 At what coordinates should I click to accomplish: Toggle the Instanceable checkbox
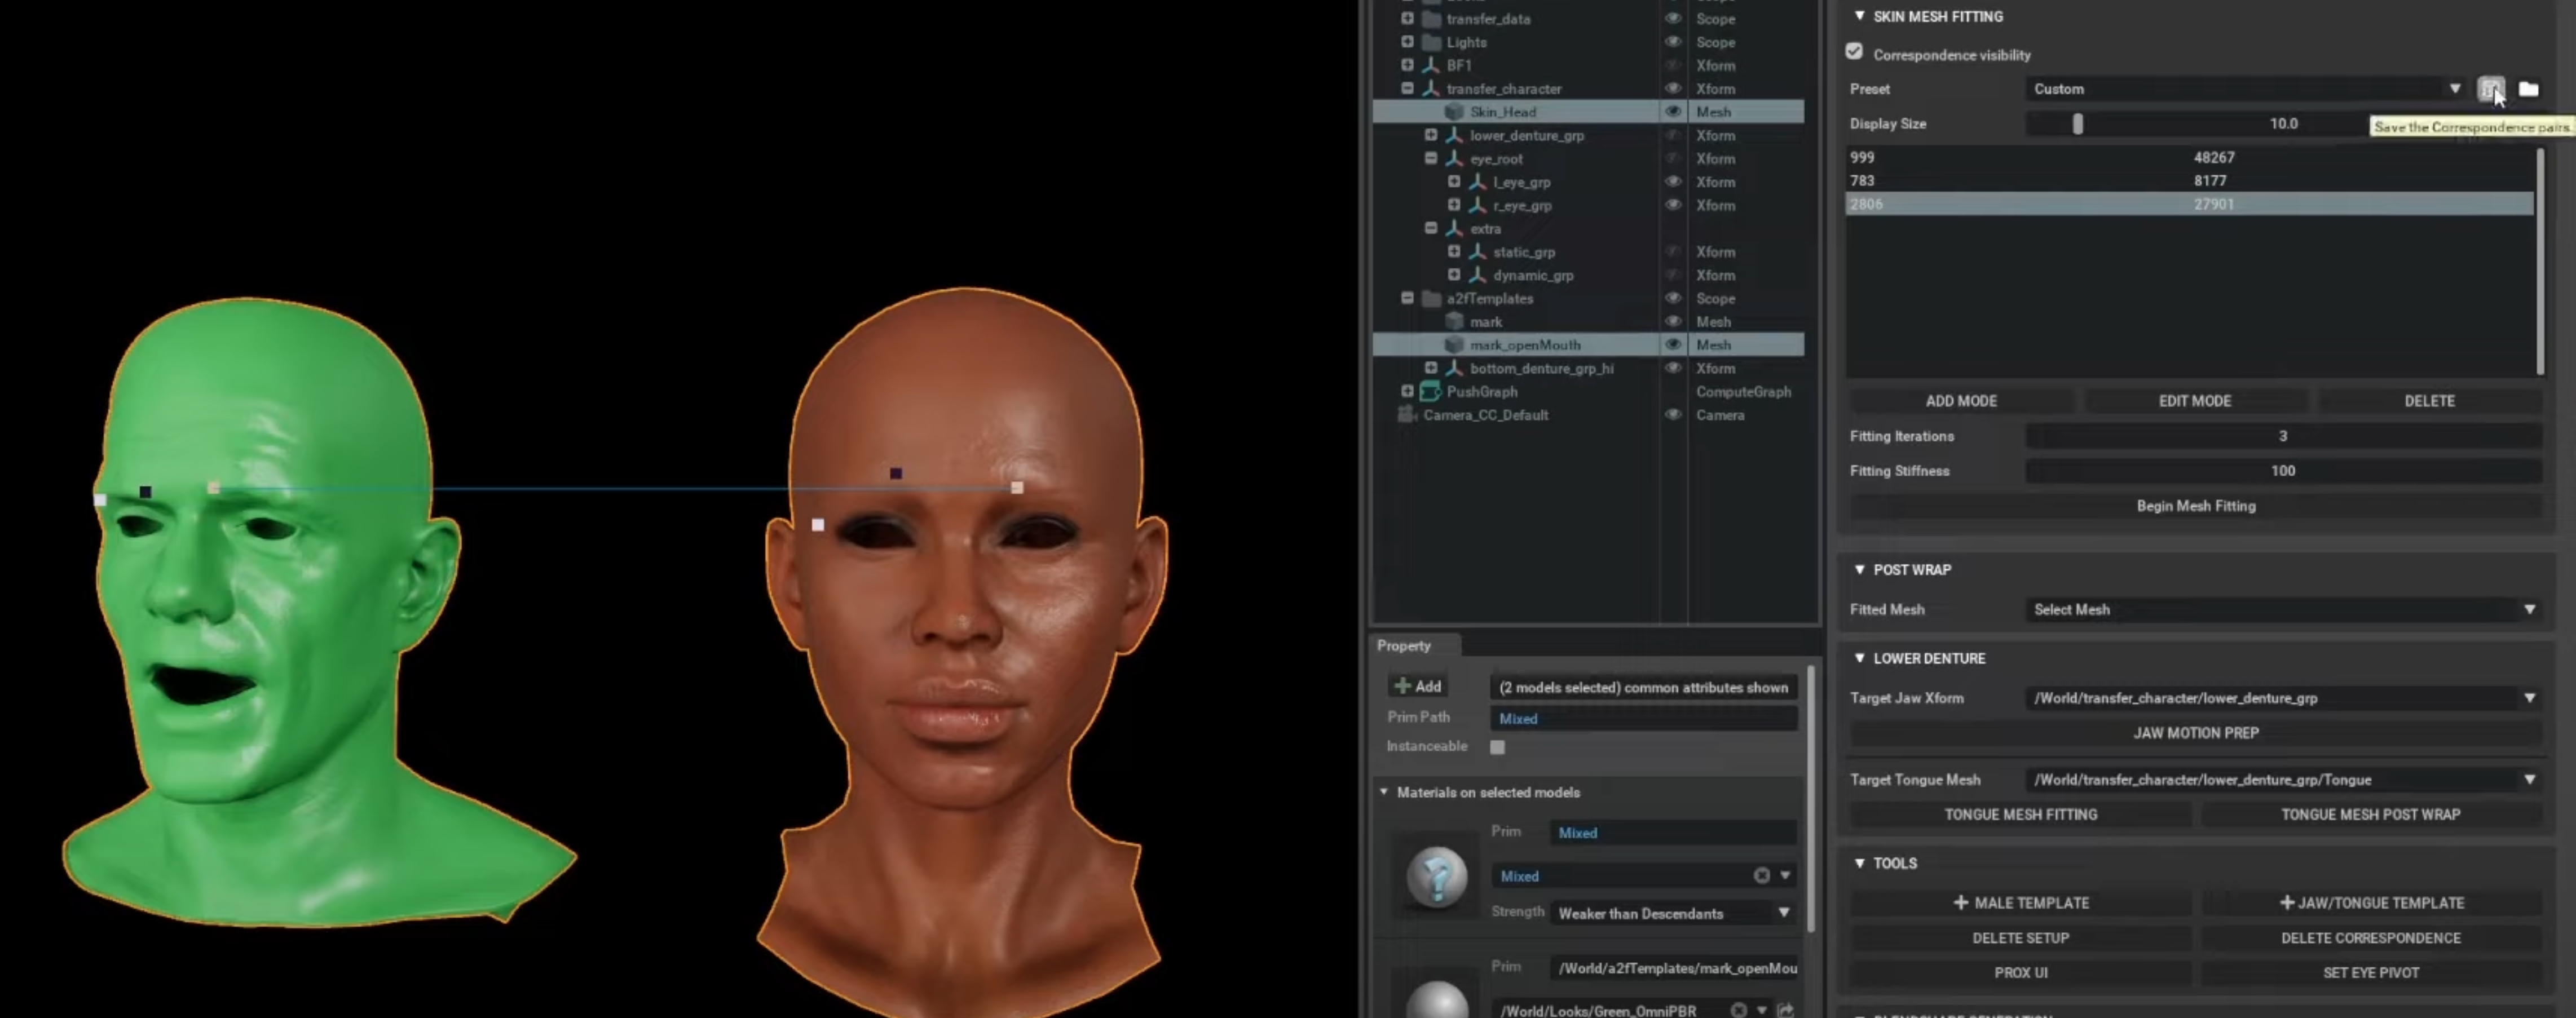1497,747
